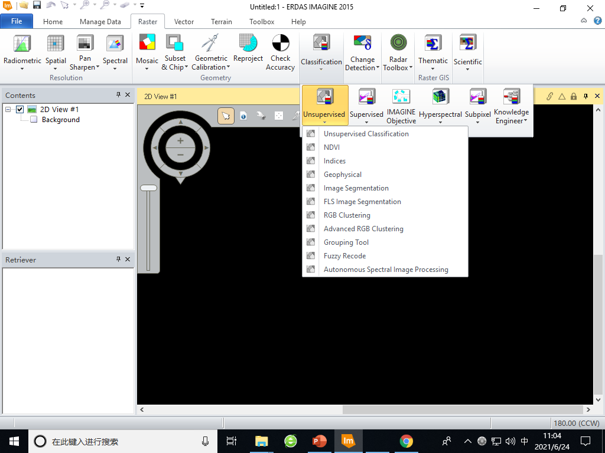Image resolution: width=605 pixels, height=453 pixels.
Task: Select NDVI from the Unsupervised menu
Action: point(331,147)
